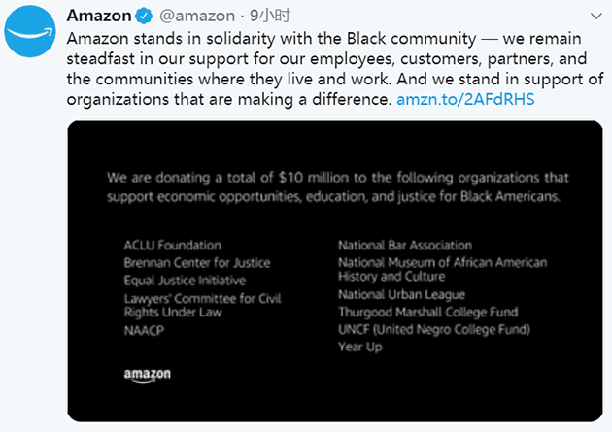Click the blue verified badge

tap(144, 16)
